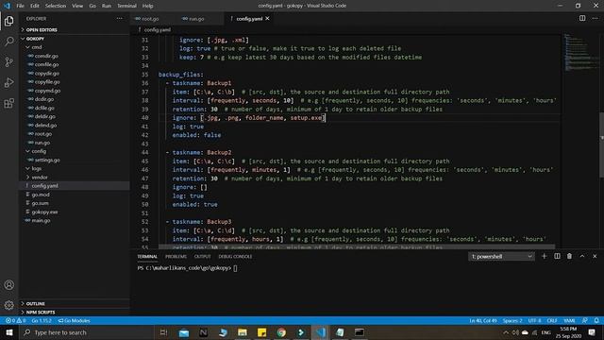Maximize the terminal panel with chevron up
Viewport: 604px width, 340px height.
(582, 256)
